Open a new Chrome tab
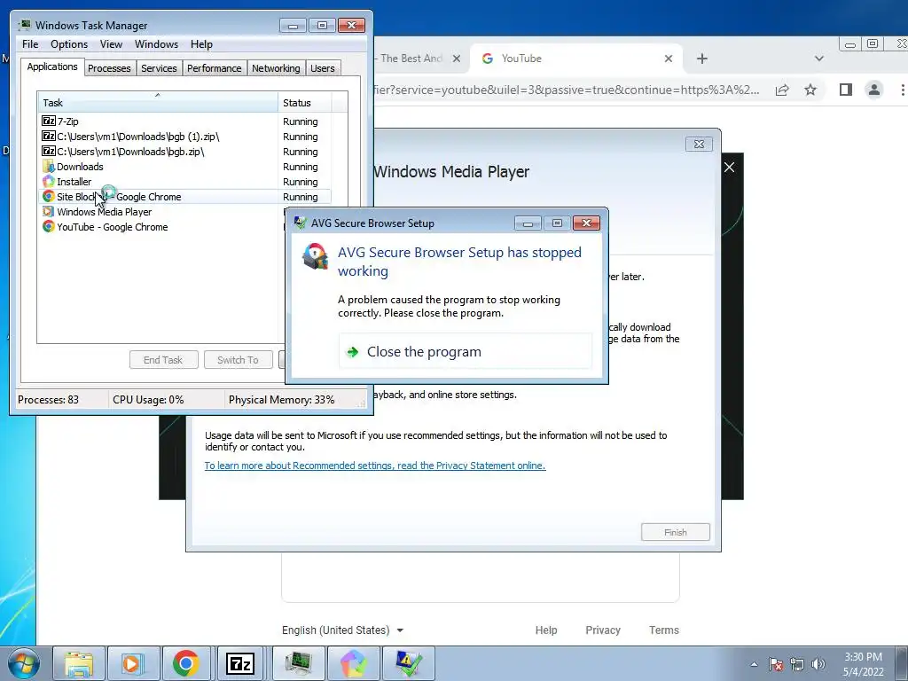Viewport: 908px width, 681px height. [x=702, y=59]
